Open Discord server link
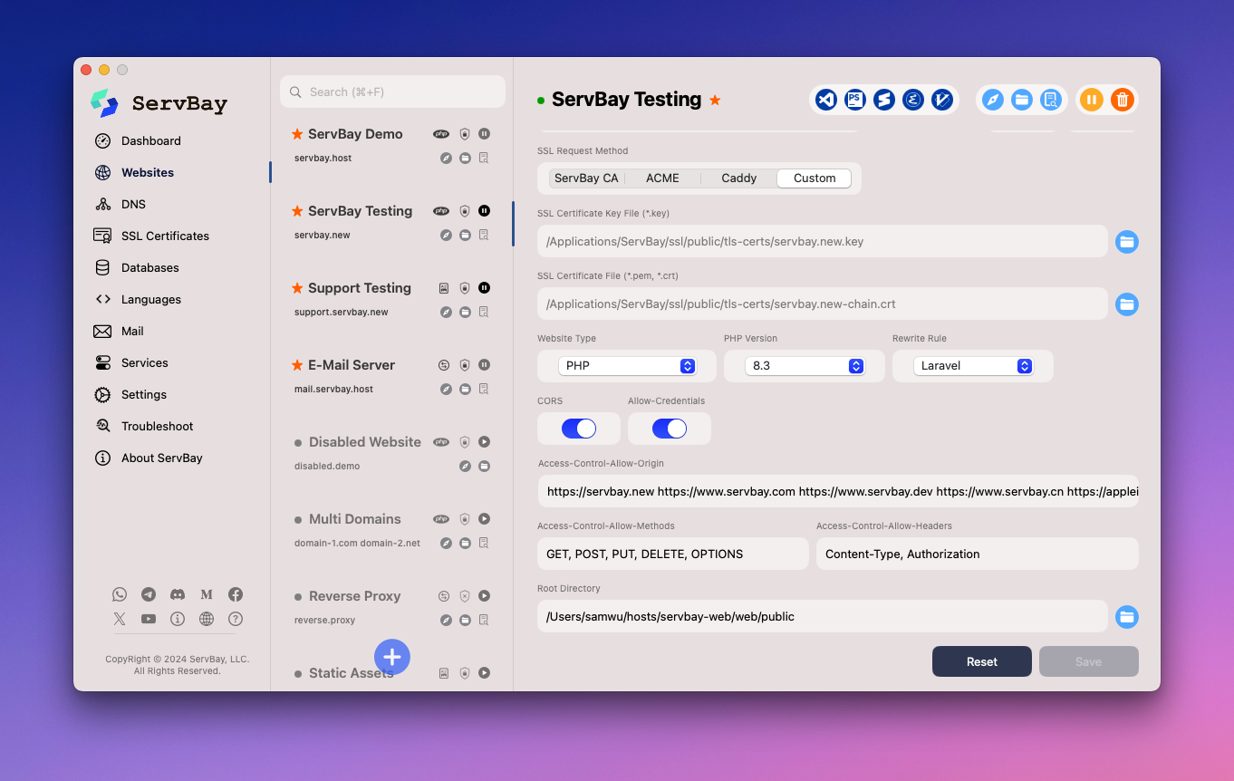The width and height of the screenshot is (1234, 781). click(x=178, y=594)
